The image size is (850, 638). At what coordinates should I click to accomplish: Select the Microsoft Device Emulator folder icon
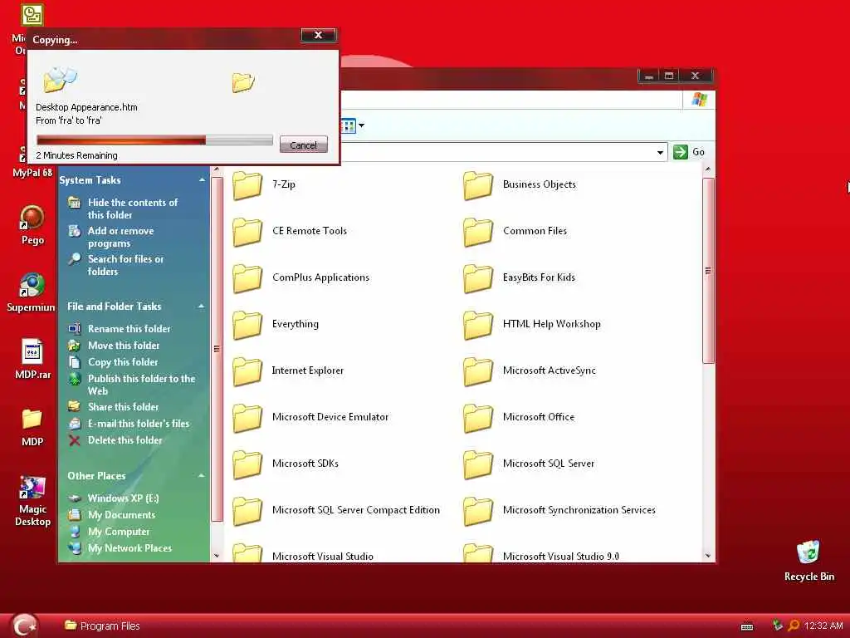click(247, 418)
